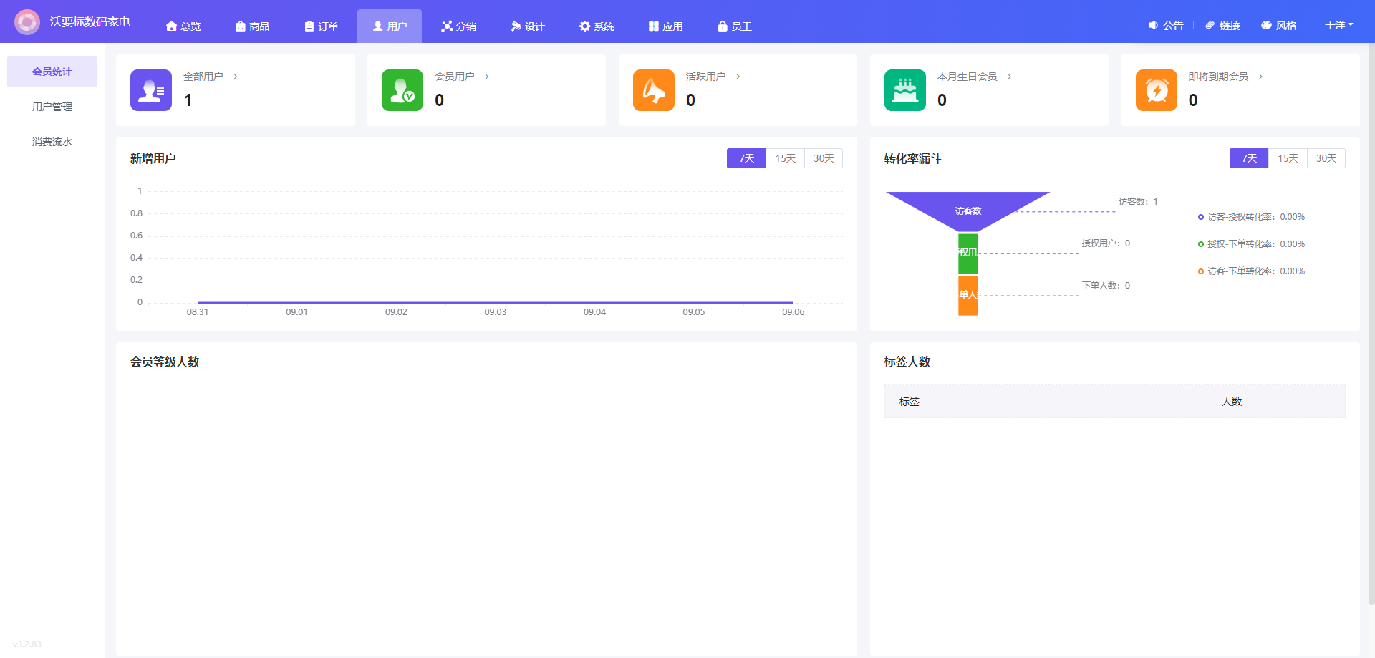Click the version label v3.2.83
This screenshot has height=658, width=1375.
coord(27,644)
